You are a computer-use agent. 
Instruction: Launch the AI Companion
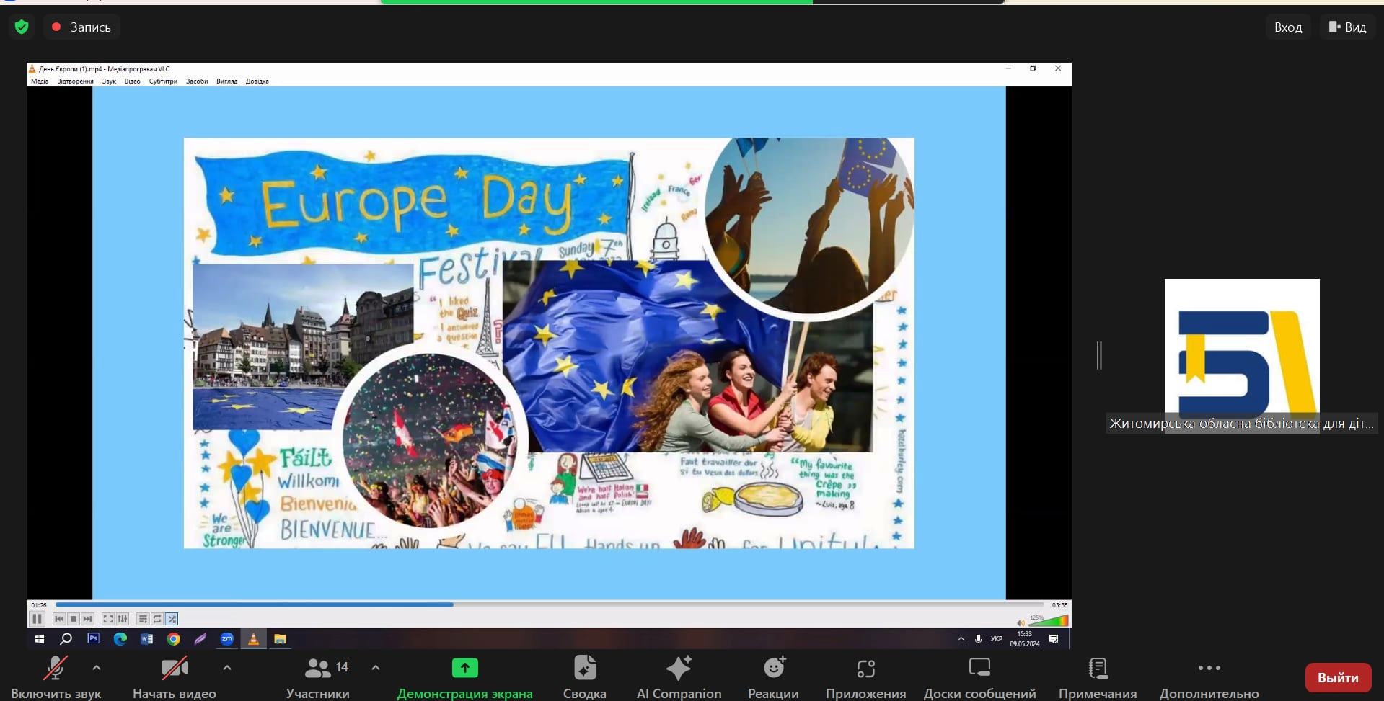click(x=679, y=677)
